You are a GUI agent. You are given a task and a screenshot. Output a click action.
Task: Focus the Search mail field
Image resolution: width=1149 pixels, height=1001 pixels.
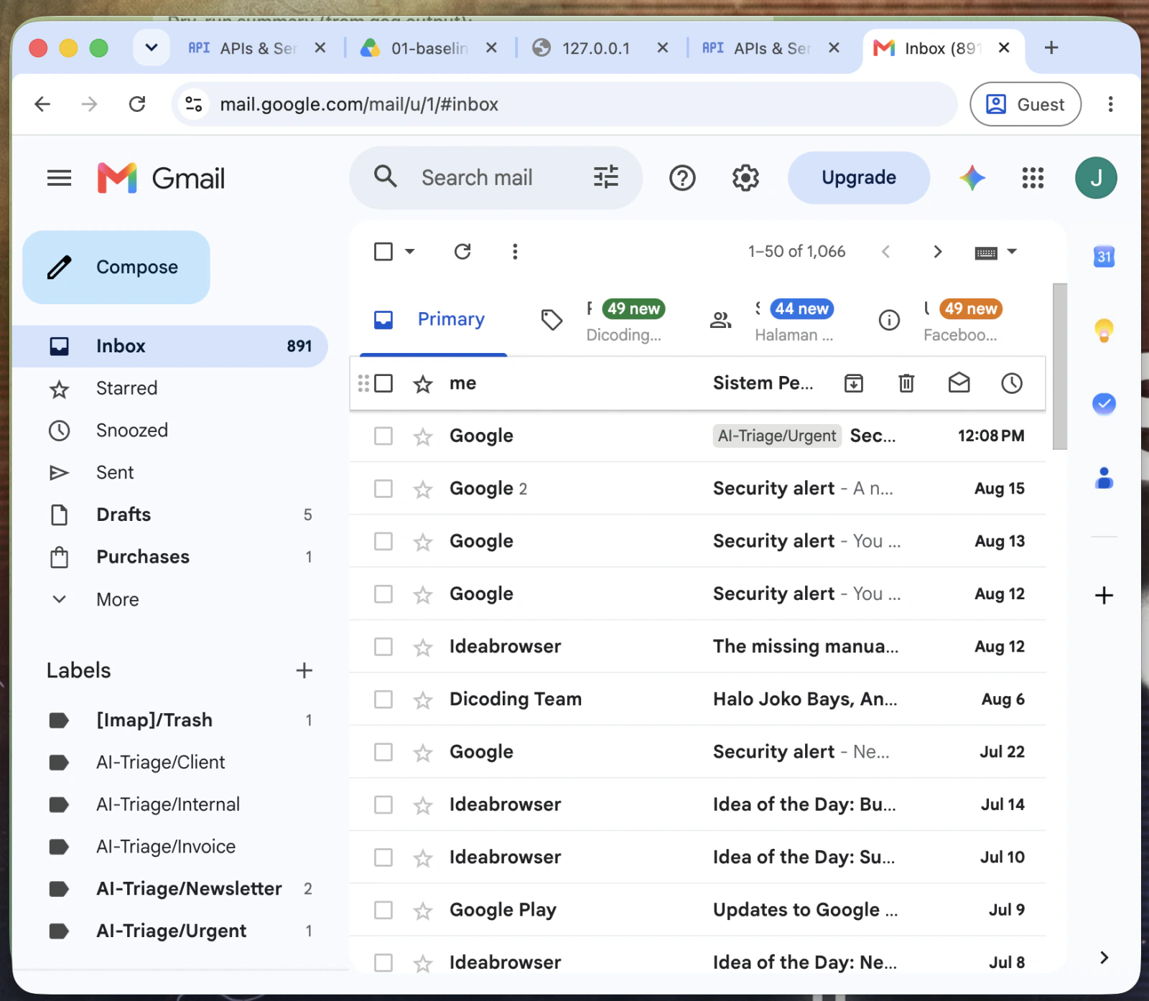coord(496,177)
